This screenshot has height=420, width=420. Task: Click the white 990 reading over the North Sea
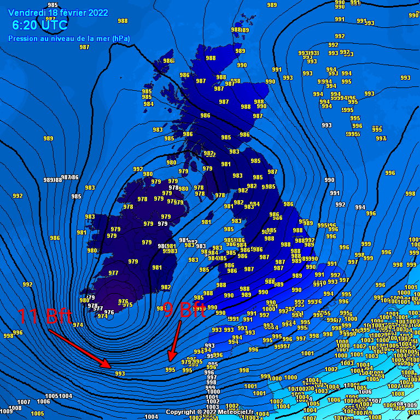coord(329,180)
